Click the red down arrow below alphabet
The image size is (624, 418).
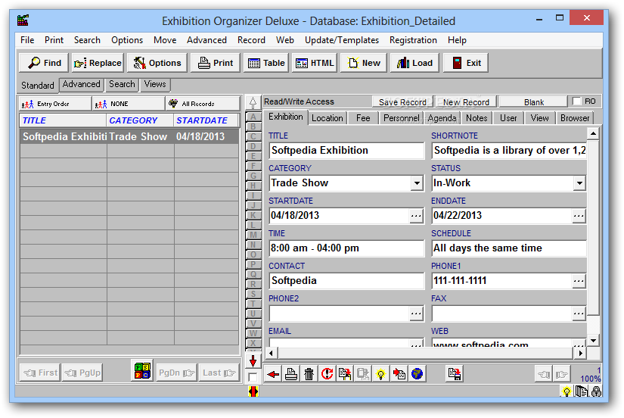pos(253,361)
